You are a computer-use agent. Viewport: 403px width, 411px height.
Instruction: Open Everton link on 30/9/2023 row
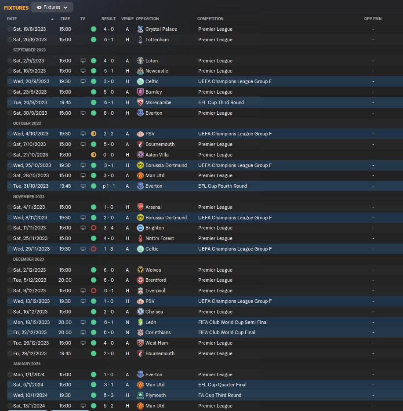pyautogui.click(x=154, y=113)
